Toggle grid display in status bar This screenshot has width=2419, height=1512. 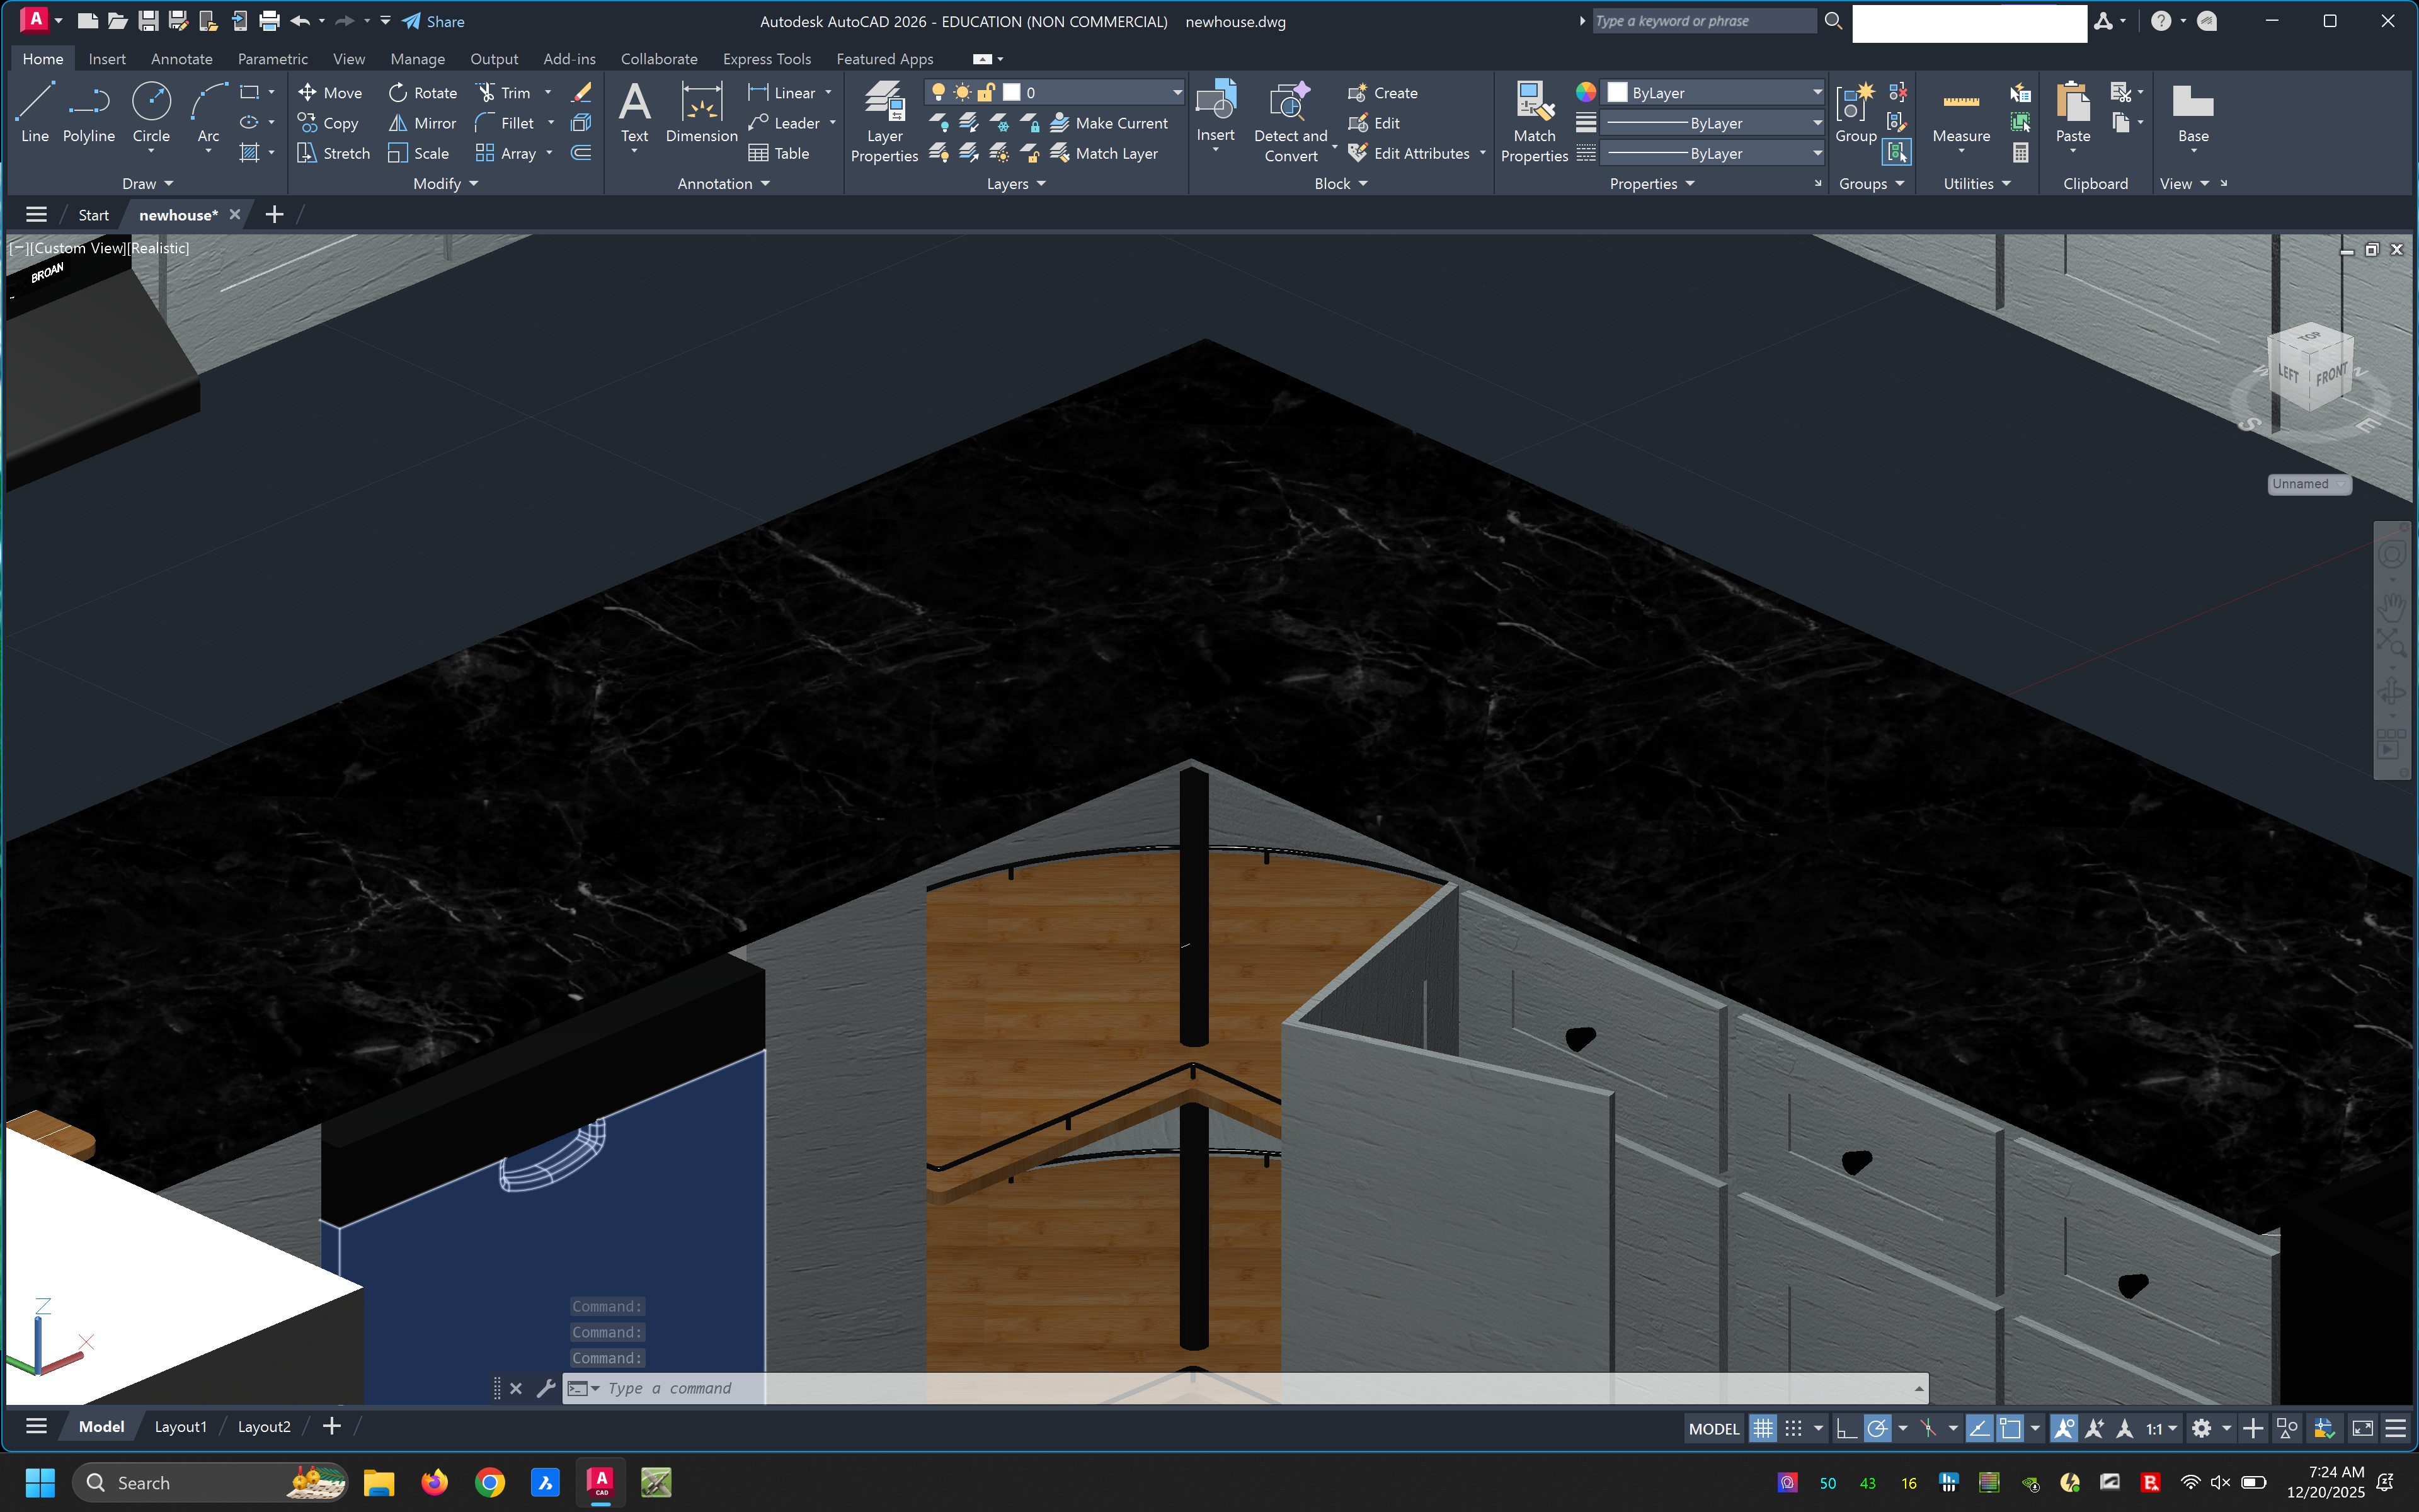pyautogui.click(x=1763, y=1429)
